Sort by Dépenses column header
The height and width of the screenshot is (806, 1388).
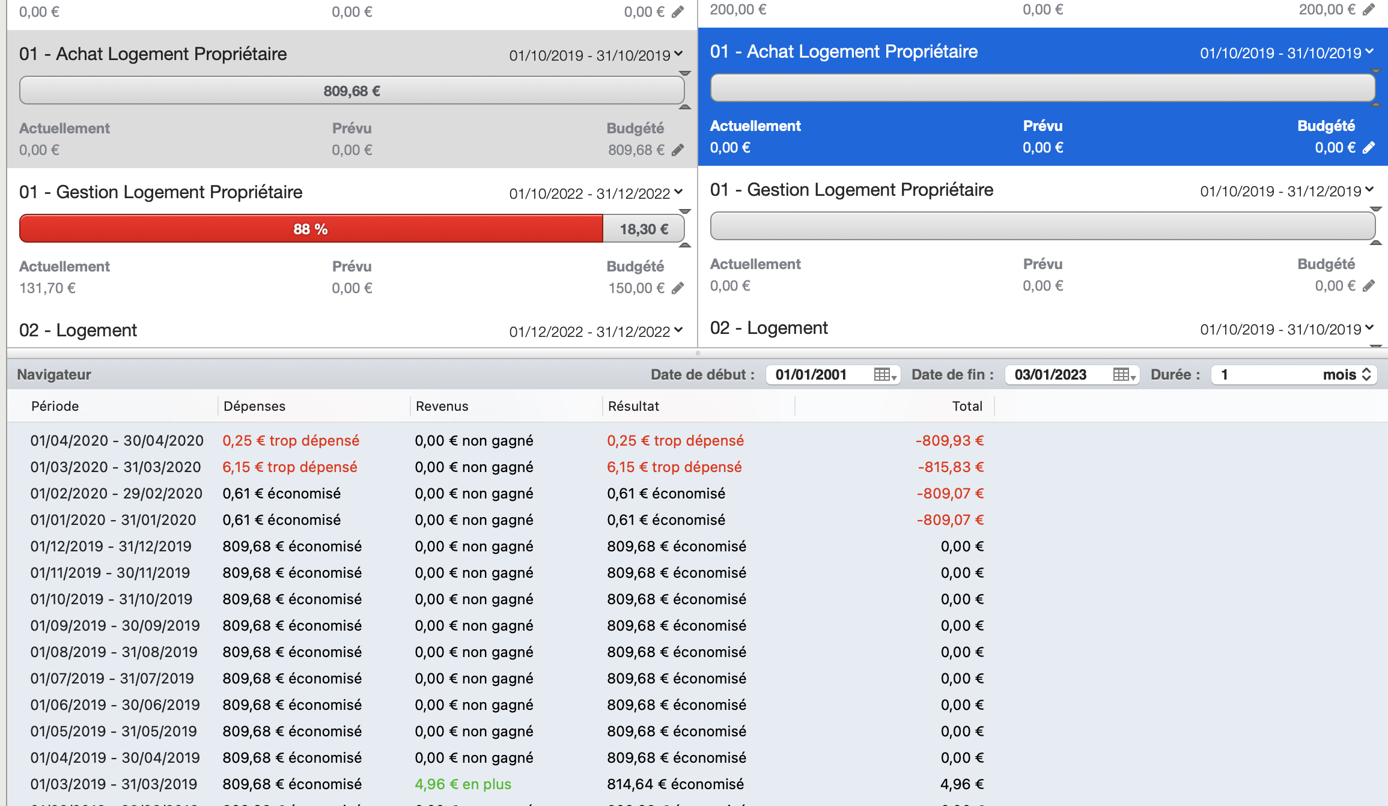[254, 406]
